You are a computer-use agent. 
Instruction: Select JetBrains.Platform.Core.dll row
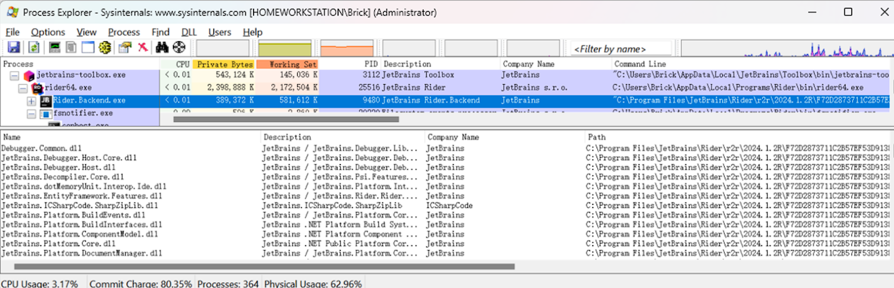click(445, 243)
